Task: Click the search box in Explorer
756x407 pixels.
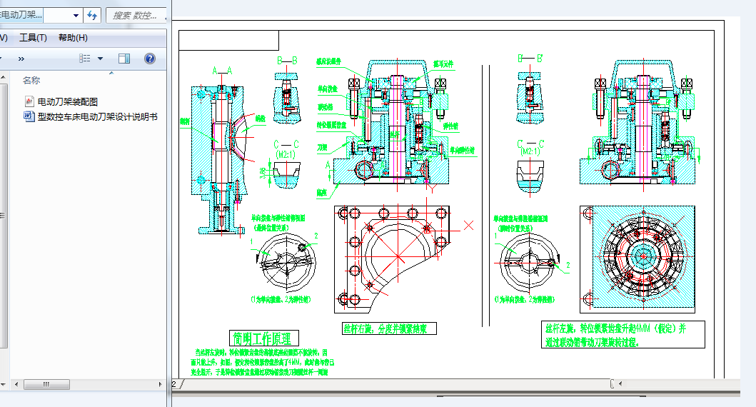Action: [136, 15]
